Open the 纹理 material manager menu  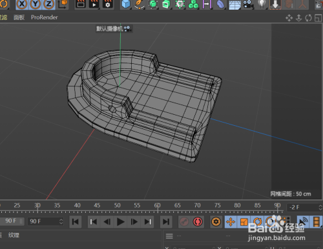14,235
